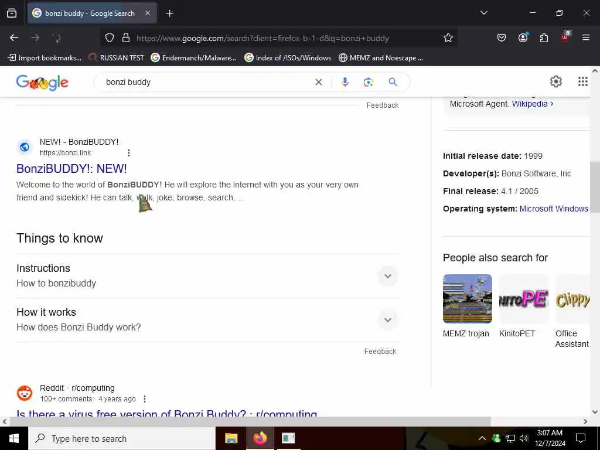The image size is (600, 450).
Task: Open MEMZ trojan thumbnail
Action: pyautogui.click(x=467, y=299)
